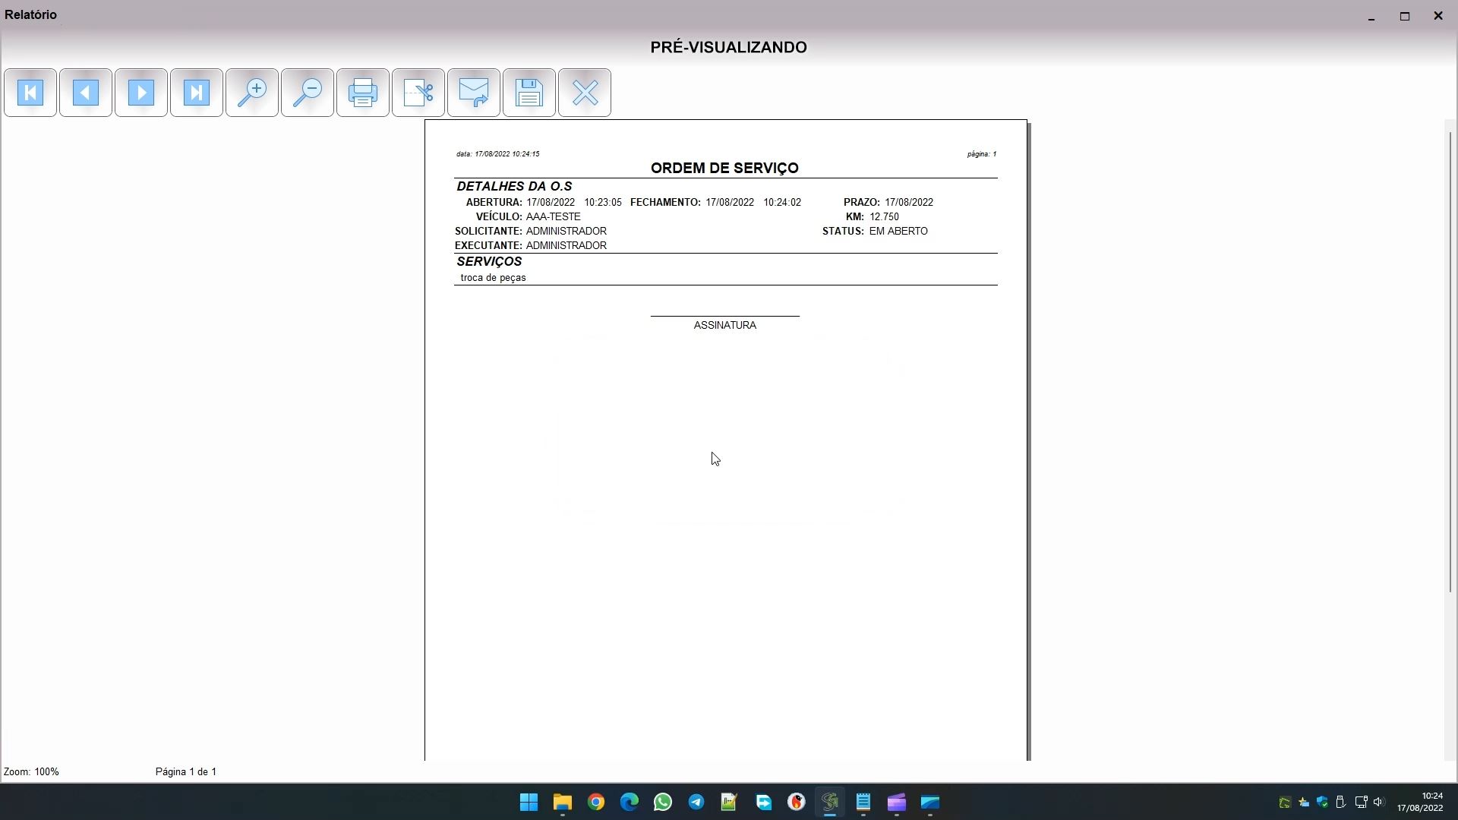Viewport: 1458px width, 820px height.
Task: Print the report using printer icon
Action: [x=363, y=93]
